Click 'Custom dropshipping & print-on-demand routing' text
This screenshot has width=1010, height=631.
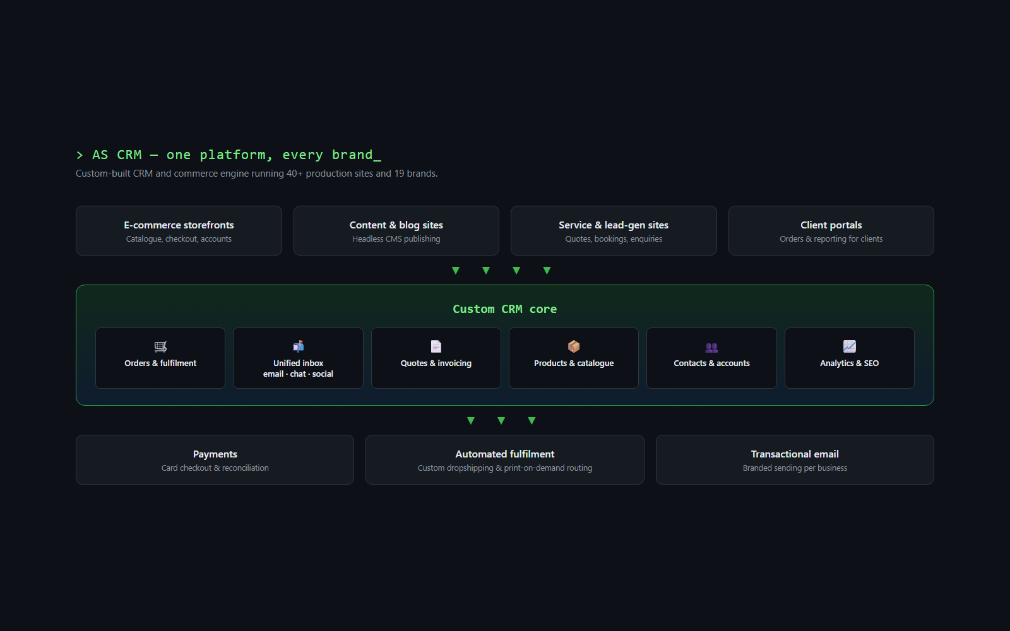coord(505,468)
